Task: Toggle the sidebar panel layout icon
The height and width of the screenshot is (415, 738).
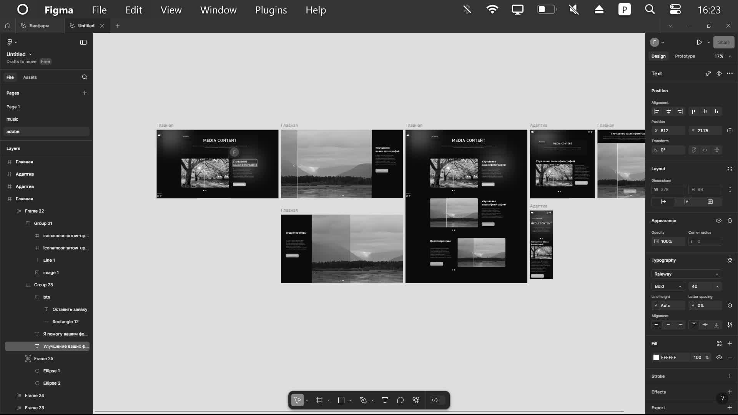Action: pos(83,42)
